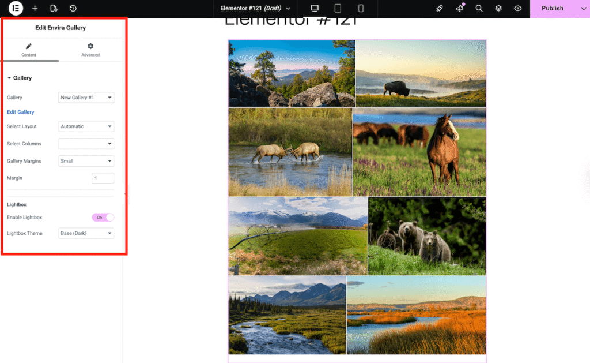Switch to mobile responsive preview mode
This screenshot has height=363, width=590.
click(x=361, y=8)
